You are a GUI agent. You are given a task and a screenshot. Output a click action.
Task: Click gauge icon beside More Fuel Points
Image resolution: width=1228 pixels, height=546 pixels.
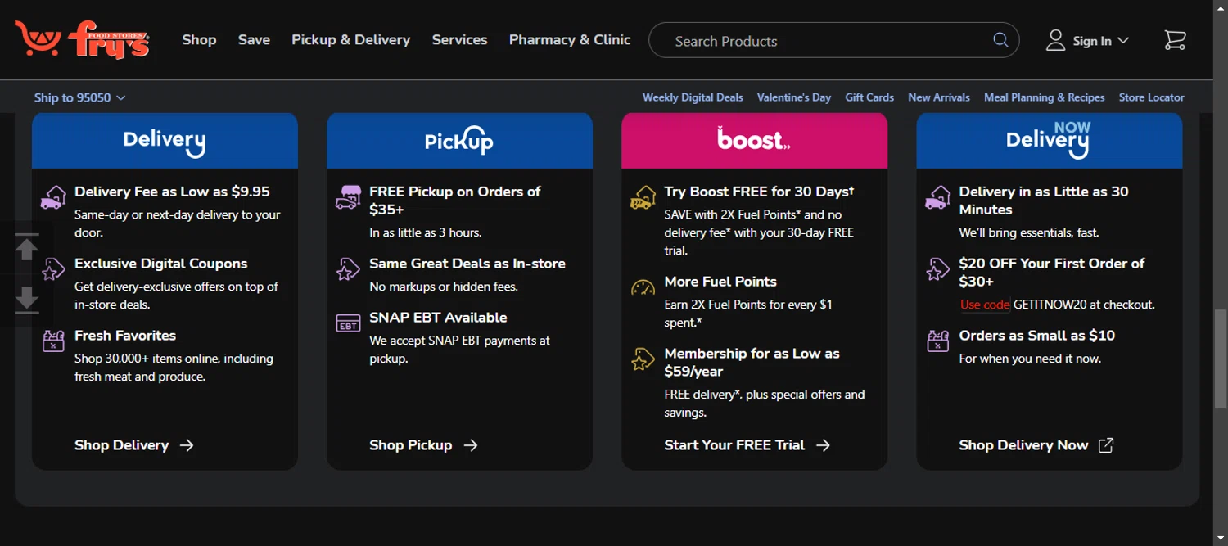pyautogui.click(x=643, y=287)
